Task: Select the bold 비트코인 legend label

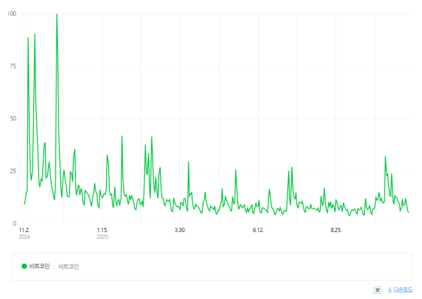Action: [40, 266]
